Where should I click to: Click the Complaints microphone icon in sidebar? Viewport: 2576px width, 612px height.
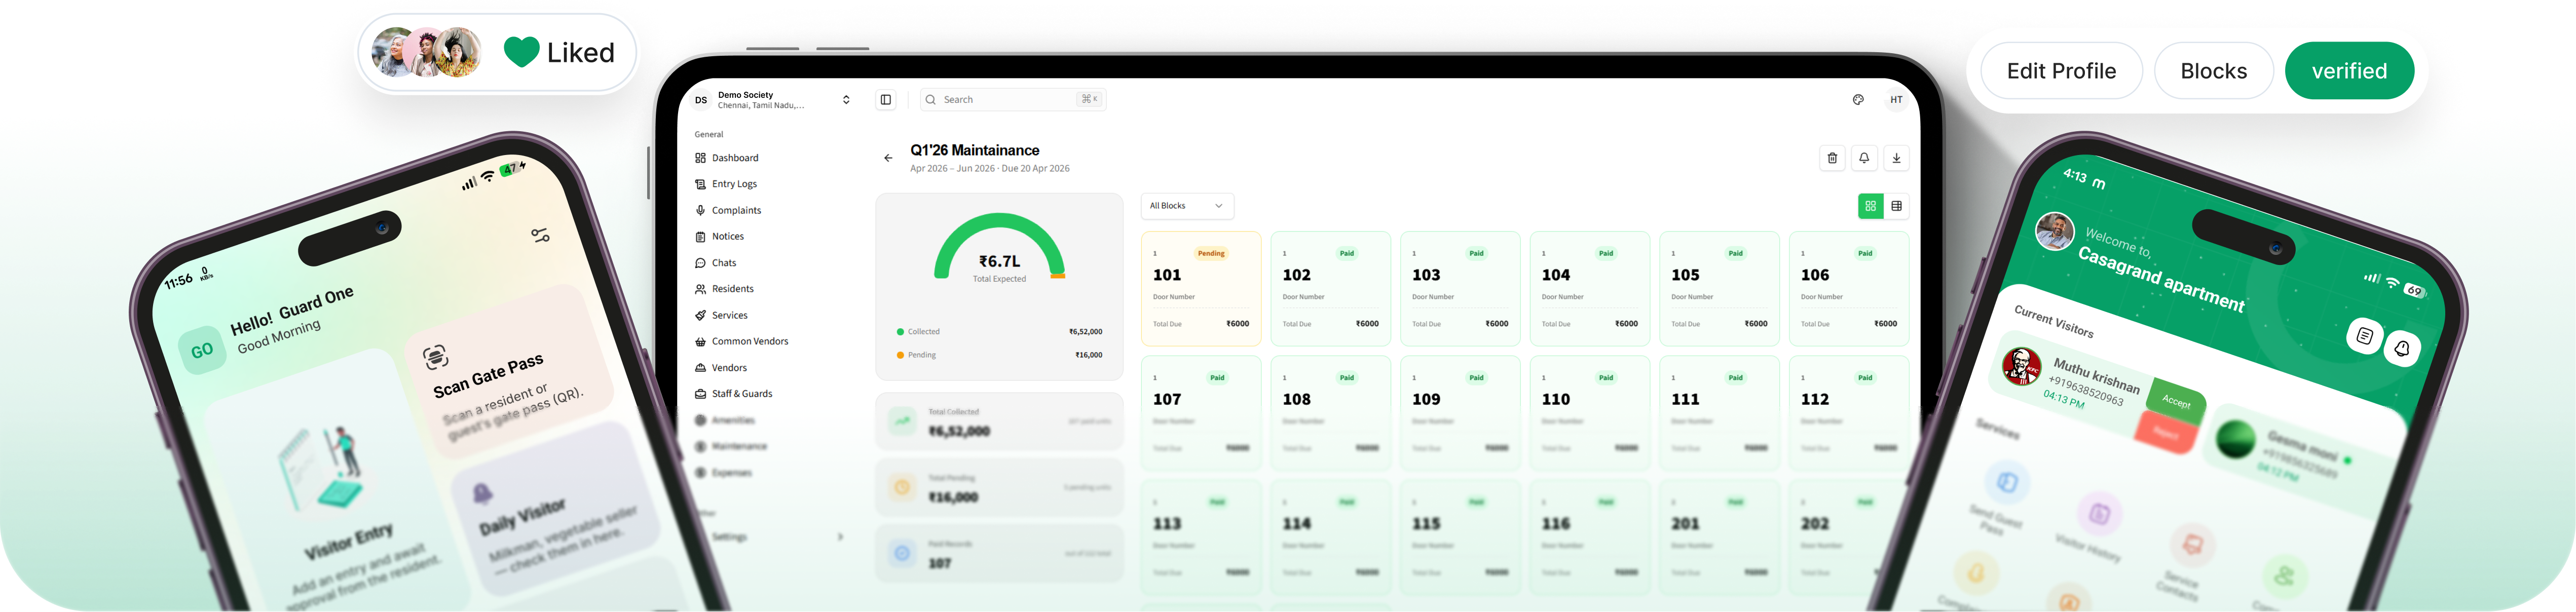pyautogui.click(x=700, y=210)
